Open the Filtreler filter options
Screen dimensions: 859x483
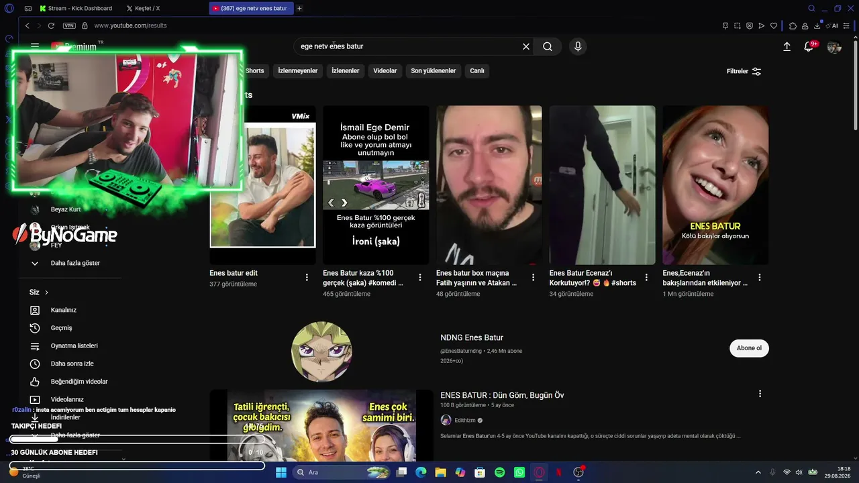744,71
